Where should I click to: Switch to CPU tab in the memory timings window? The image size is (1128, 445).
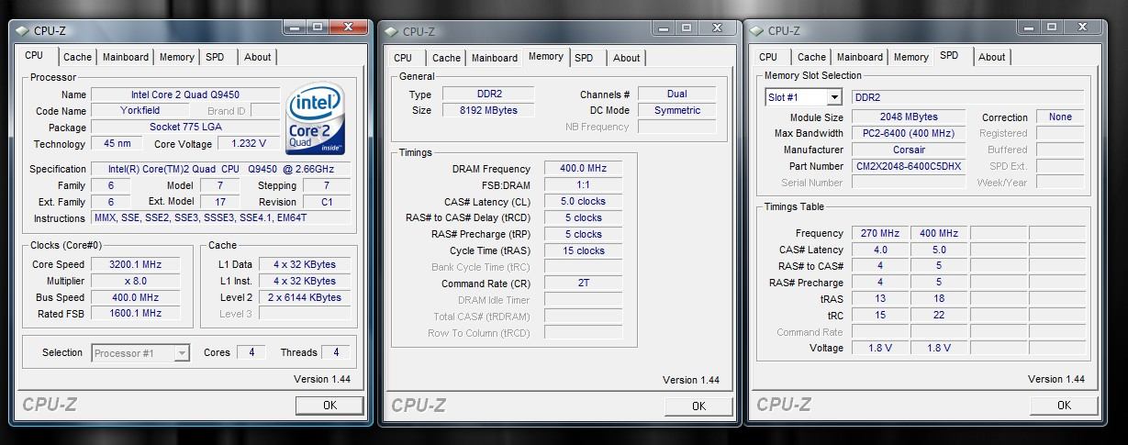click(x=403, y=58)
